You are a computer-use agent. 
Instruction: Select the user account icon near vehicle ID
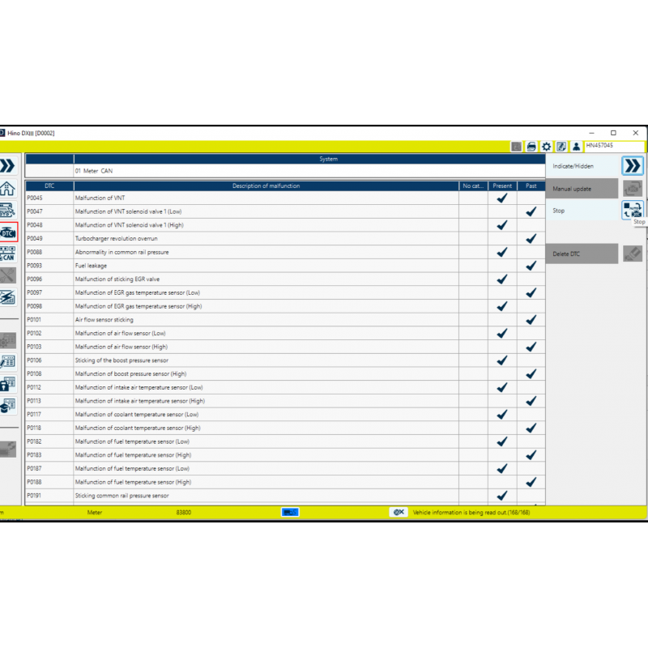click(577, 146)
